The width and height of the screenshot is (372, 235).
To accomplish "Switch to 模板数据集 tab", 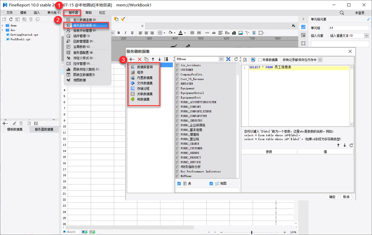I will pyautogui.click(x=15, y=129).
